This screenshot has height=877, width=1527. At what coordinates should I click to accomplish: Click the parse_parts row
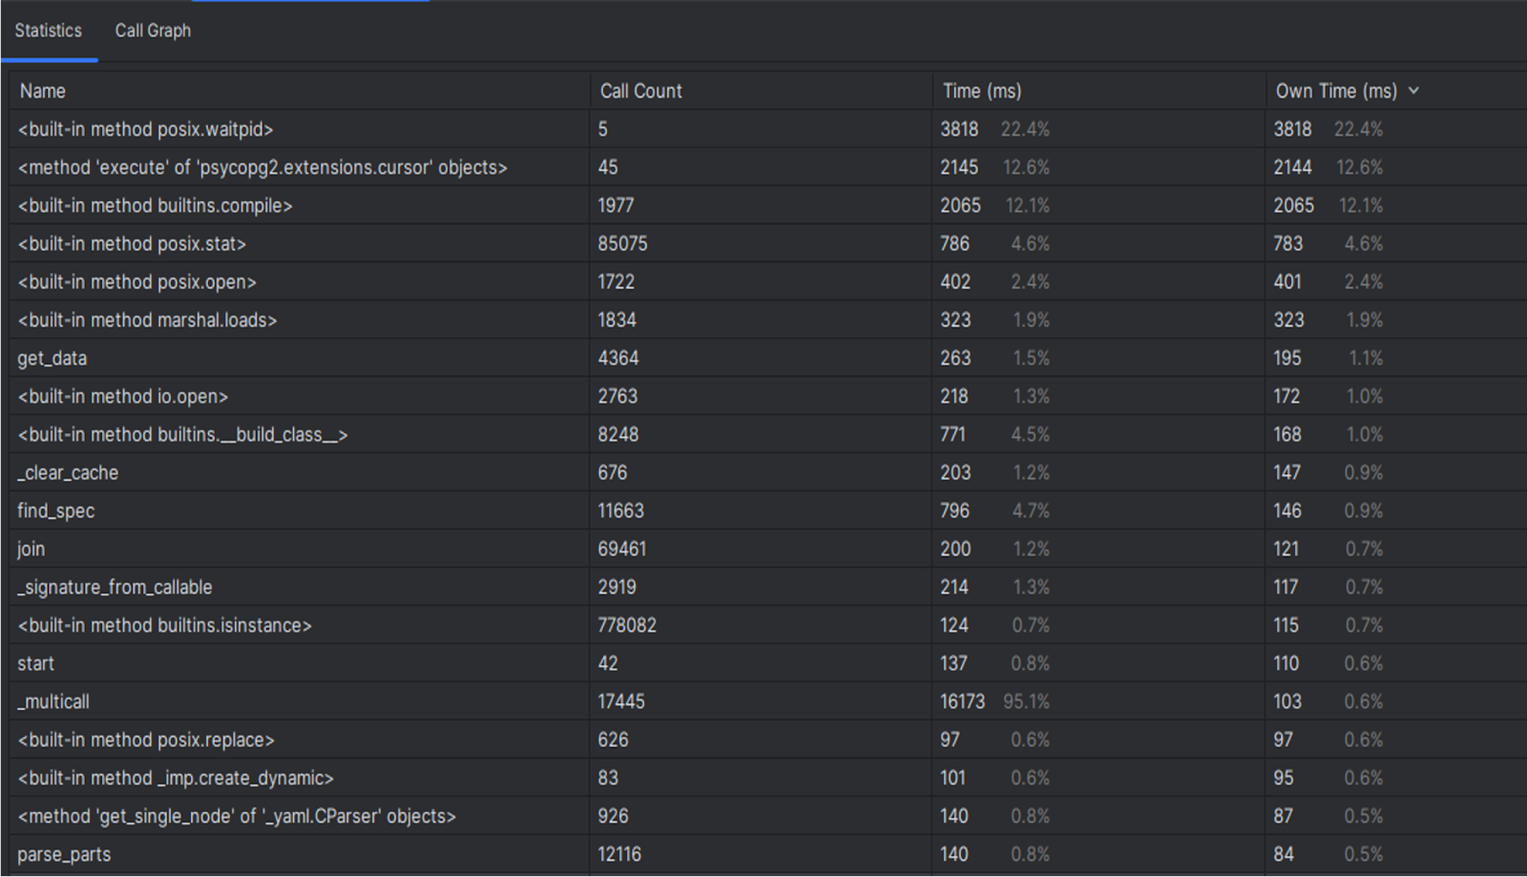pos(64,855)
